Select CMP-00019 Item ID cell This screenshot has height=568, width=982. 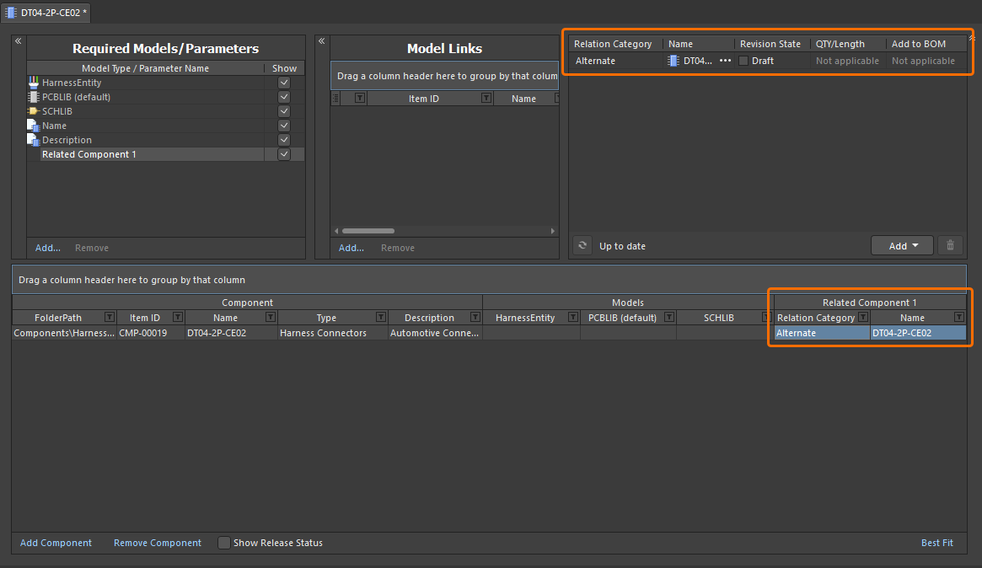(151, 333)
